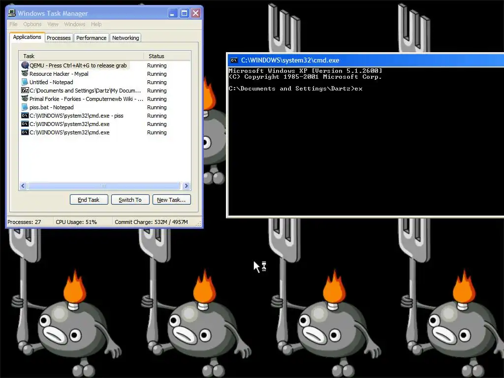Select the Untitled - Notepad task
The width and height of the screenshot is (504, 378).
(x=51, y=82)
